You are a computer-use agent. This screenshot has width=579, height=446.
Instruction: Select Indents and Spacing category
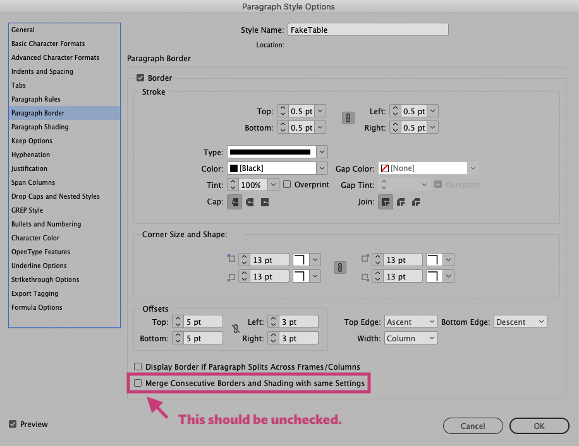click(x=42, y=71)
